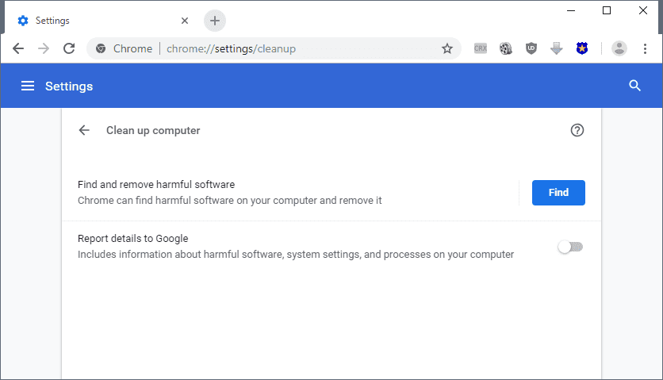Open the uBlock Origin shield extension

click(531, 48)
